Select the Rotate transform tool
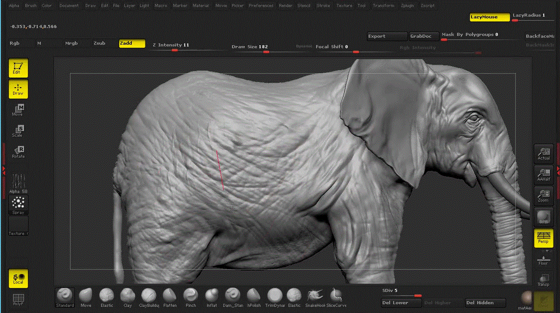This screenshot has height=313, width=560. point(18,152)
